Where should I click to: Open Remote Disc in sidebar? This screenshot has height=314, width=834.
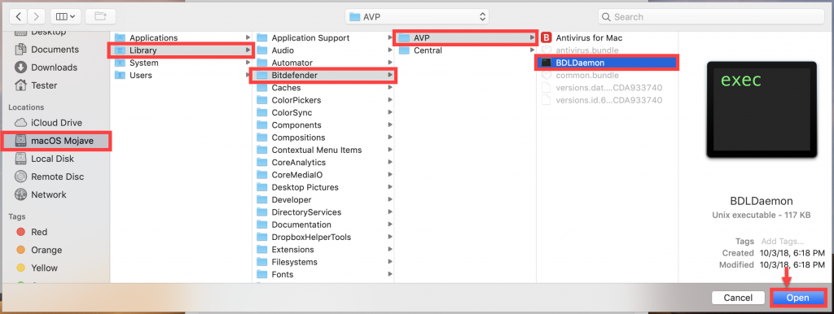[x=57, y=177]
